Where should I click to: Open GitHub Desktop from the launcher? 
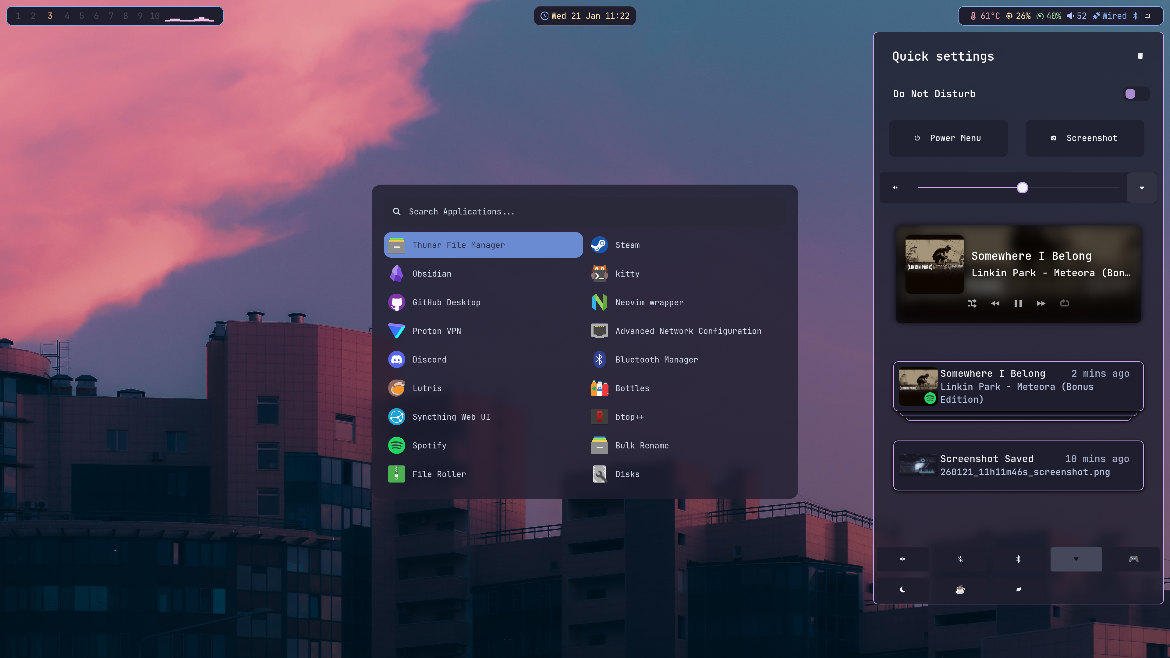click(x=483, y=302)
